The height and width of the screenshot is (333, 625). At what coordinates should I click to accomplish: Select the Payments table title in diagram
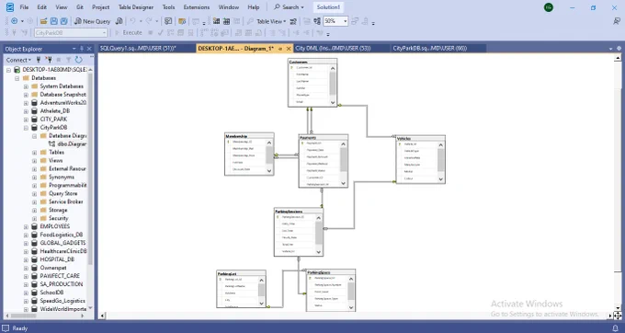[324, 138]
